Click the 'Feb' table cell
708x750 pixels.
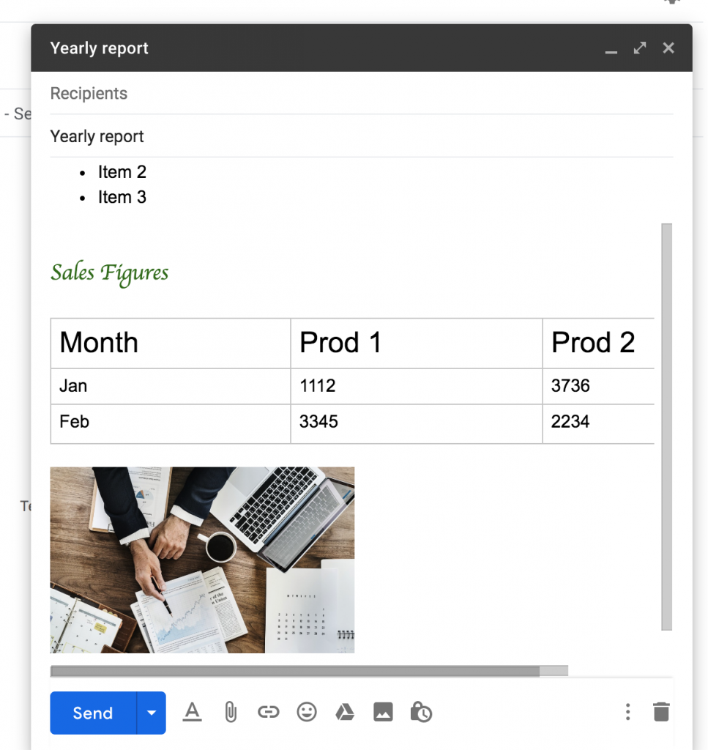pos(170,423)
